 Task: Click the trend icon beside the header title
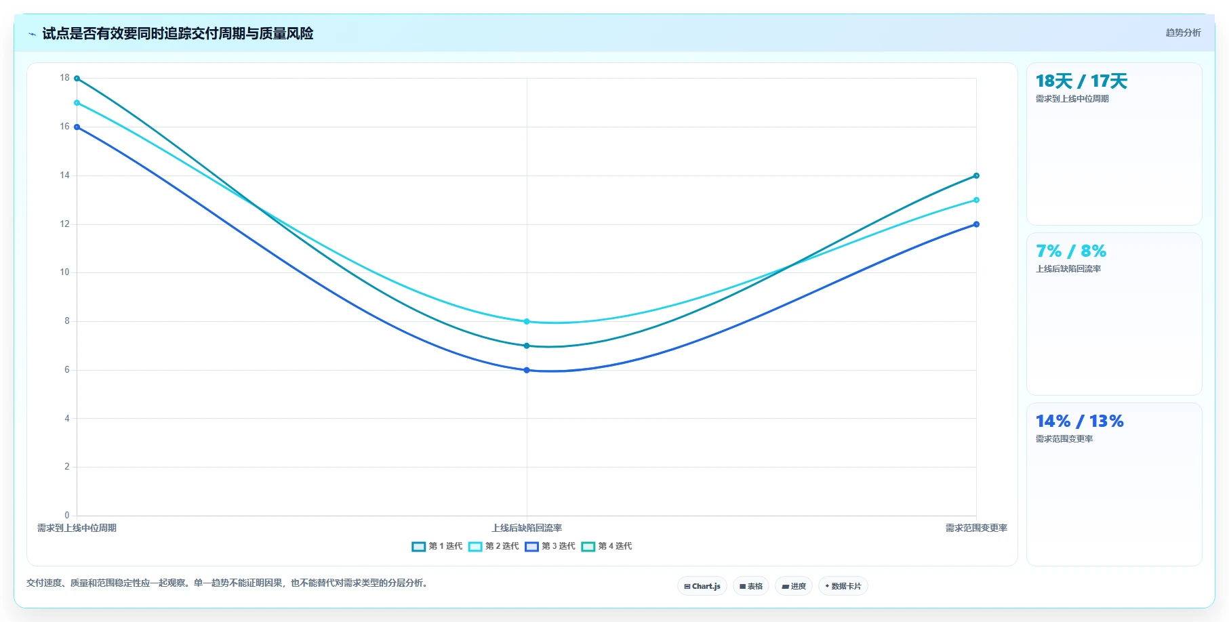point(32,34)
